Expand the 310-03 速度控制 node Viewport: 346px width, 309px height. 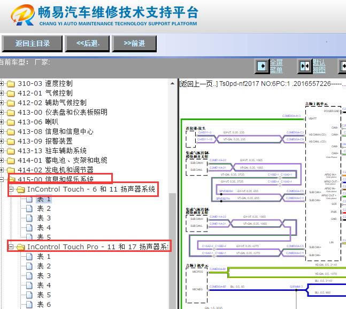(x=2, y=83)
